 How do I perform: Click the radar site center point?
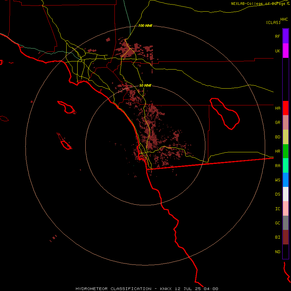[x=151, y=142]
